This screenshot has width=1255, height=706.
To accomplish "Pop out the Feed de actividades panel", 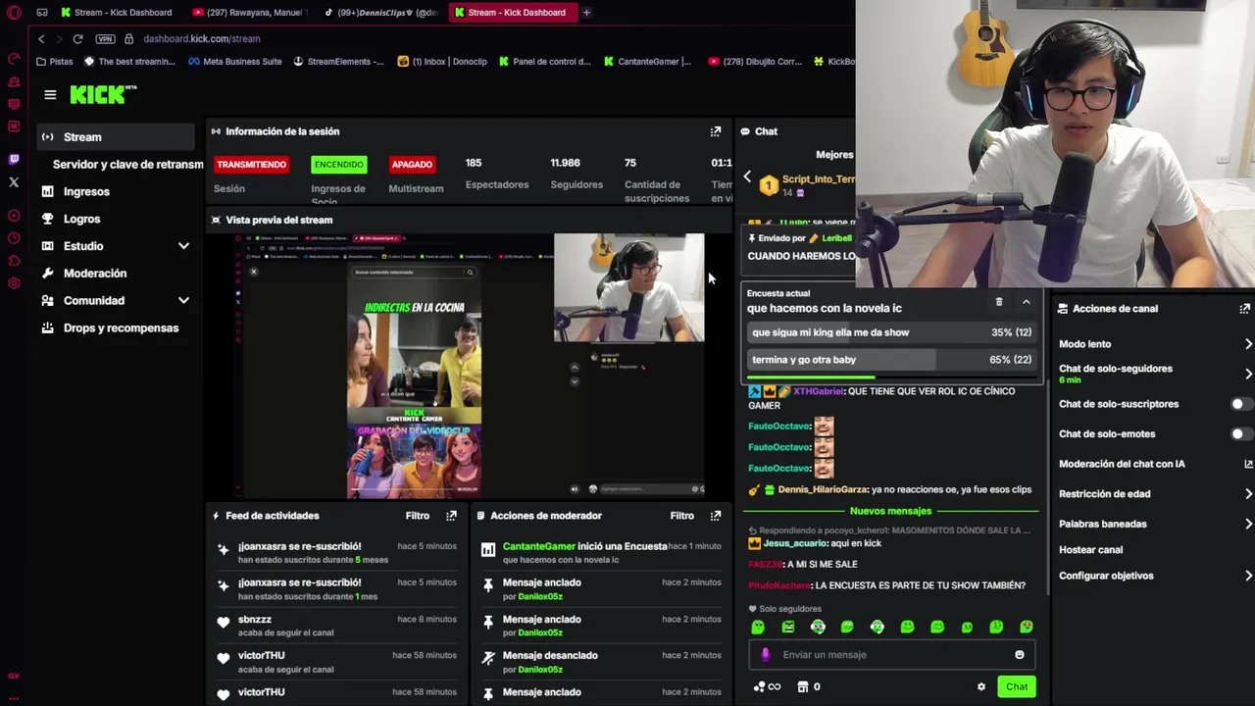I will (451, 516).
